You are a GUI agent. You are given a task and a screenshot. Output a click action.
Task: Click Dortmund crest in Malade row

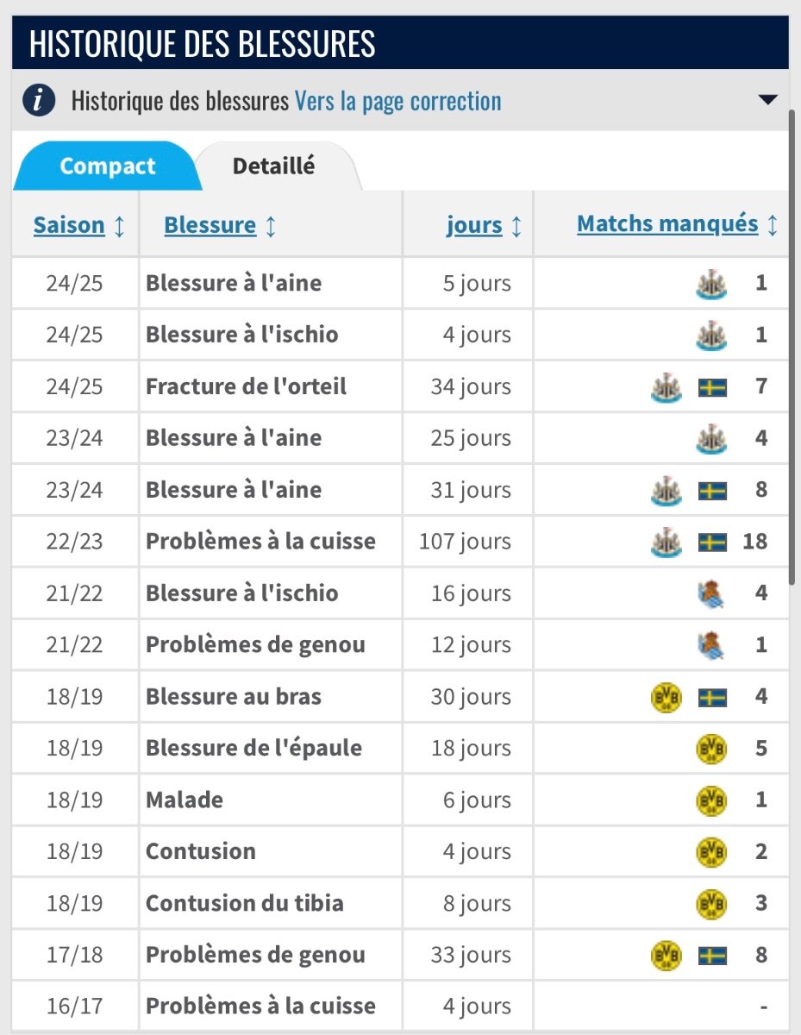click(x=711, y=800)
